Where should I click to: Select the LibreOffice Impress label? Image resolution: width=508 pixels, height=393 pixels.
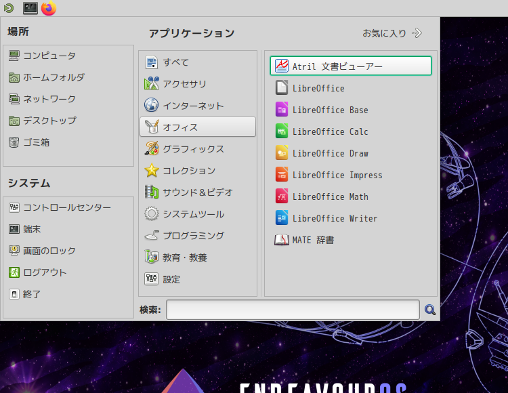pos(337,175)
